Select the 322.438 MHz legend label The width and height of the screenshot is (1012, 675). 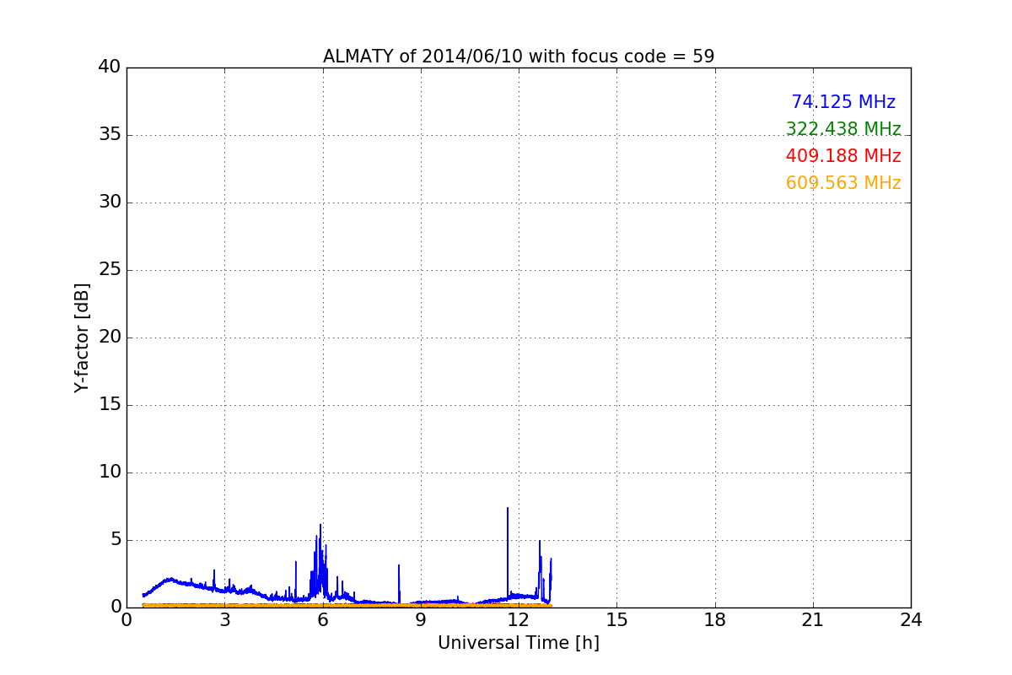coord(843,129)
